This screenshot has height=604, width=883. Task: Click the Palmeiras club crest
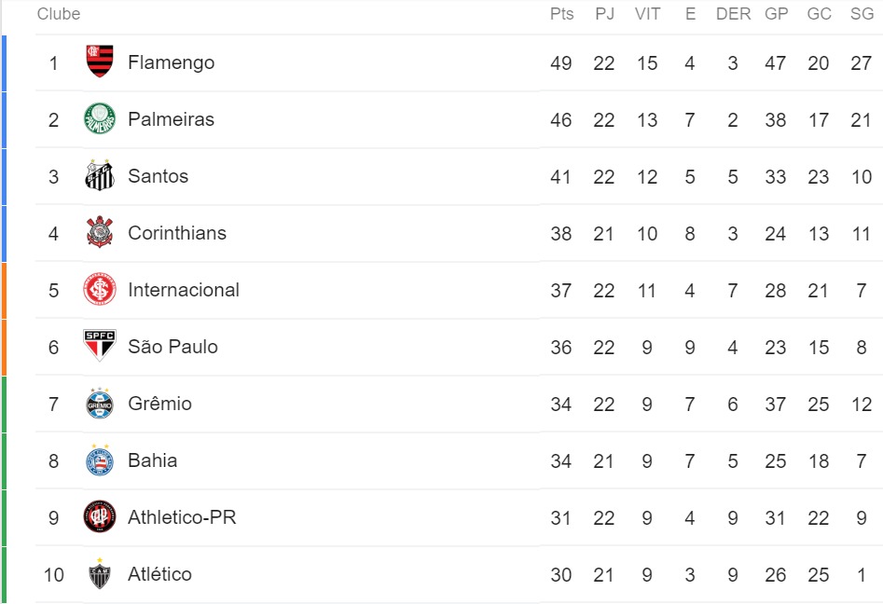pyautogui.click(x=100, y=118)
